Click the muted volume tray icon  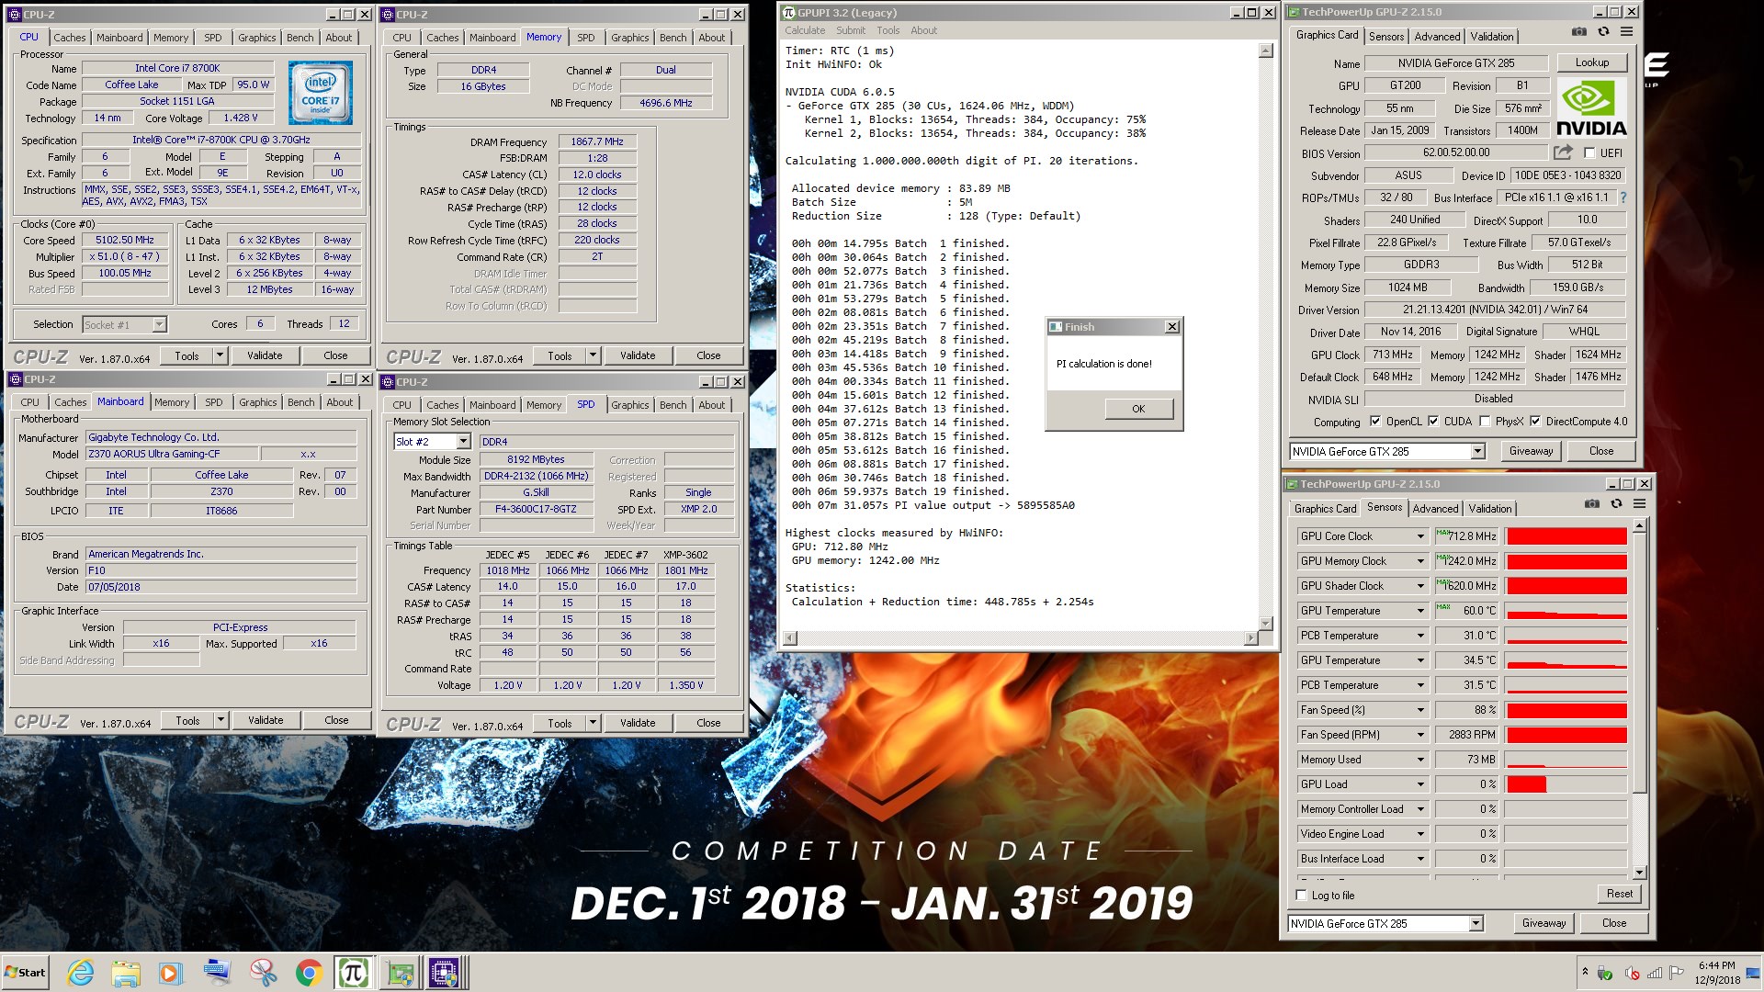click(x=1632, y=974)
